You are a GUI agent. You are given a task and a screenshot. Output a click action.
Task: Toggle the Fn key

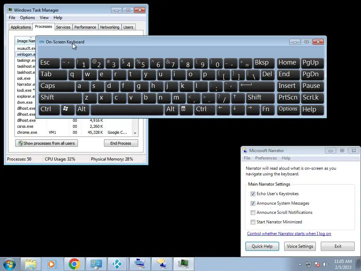click(x=268, y=109)
